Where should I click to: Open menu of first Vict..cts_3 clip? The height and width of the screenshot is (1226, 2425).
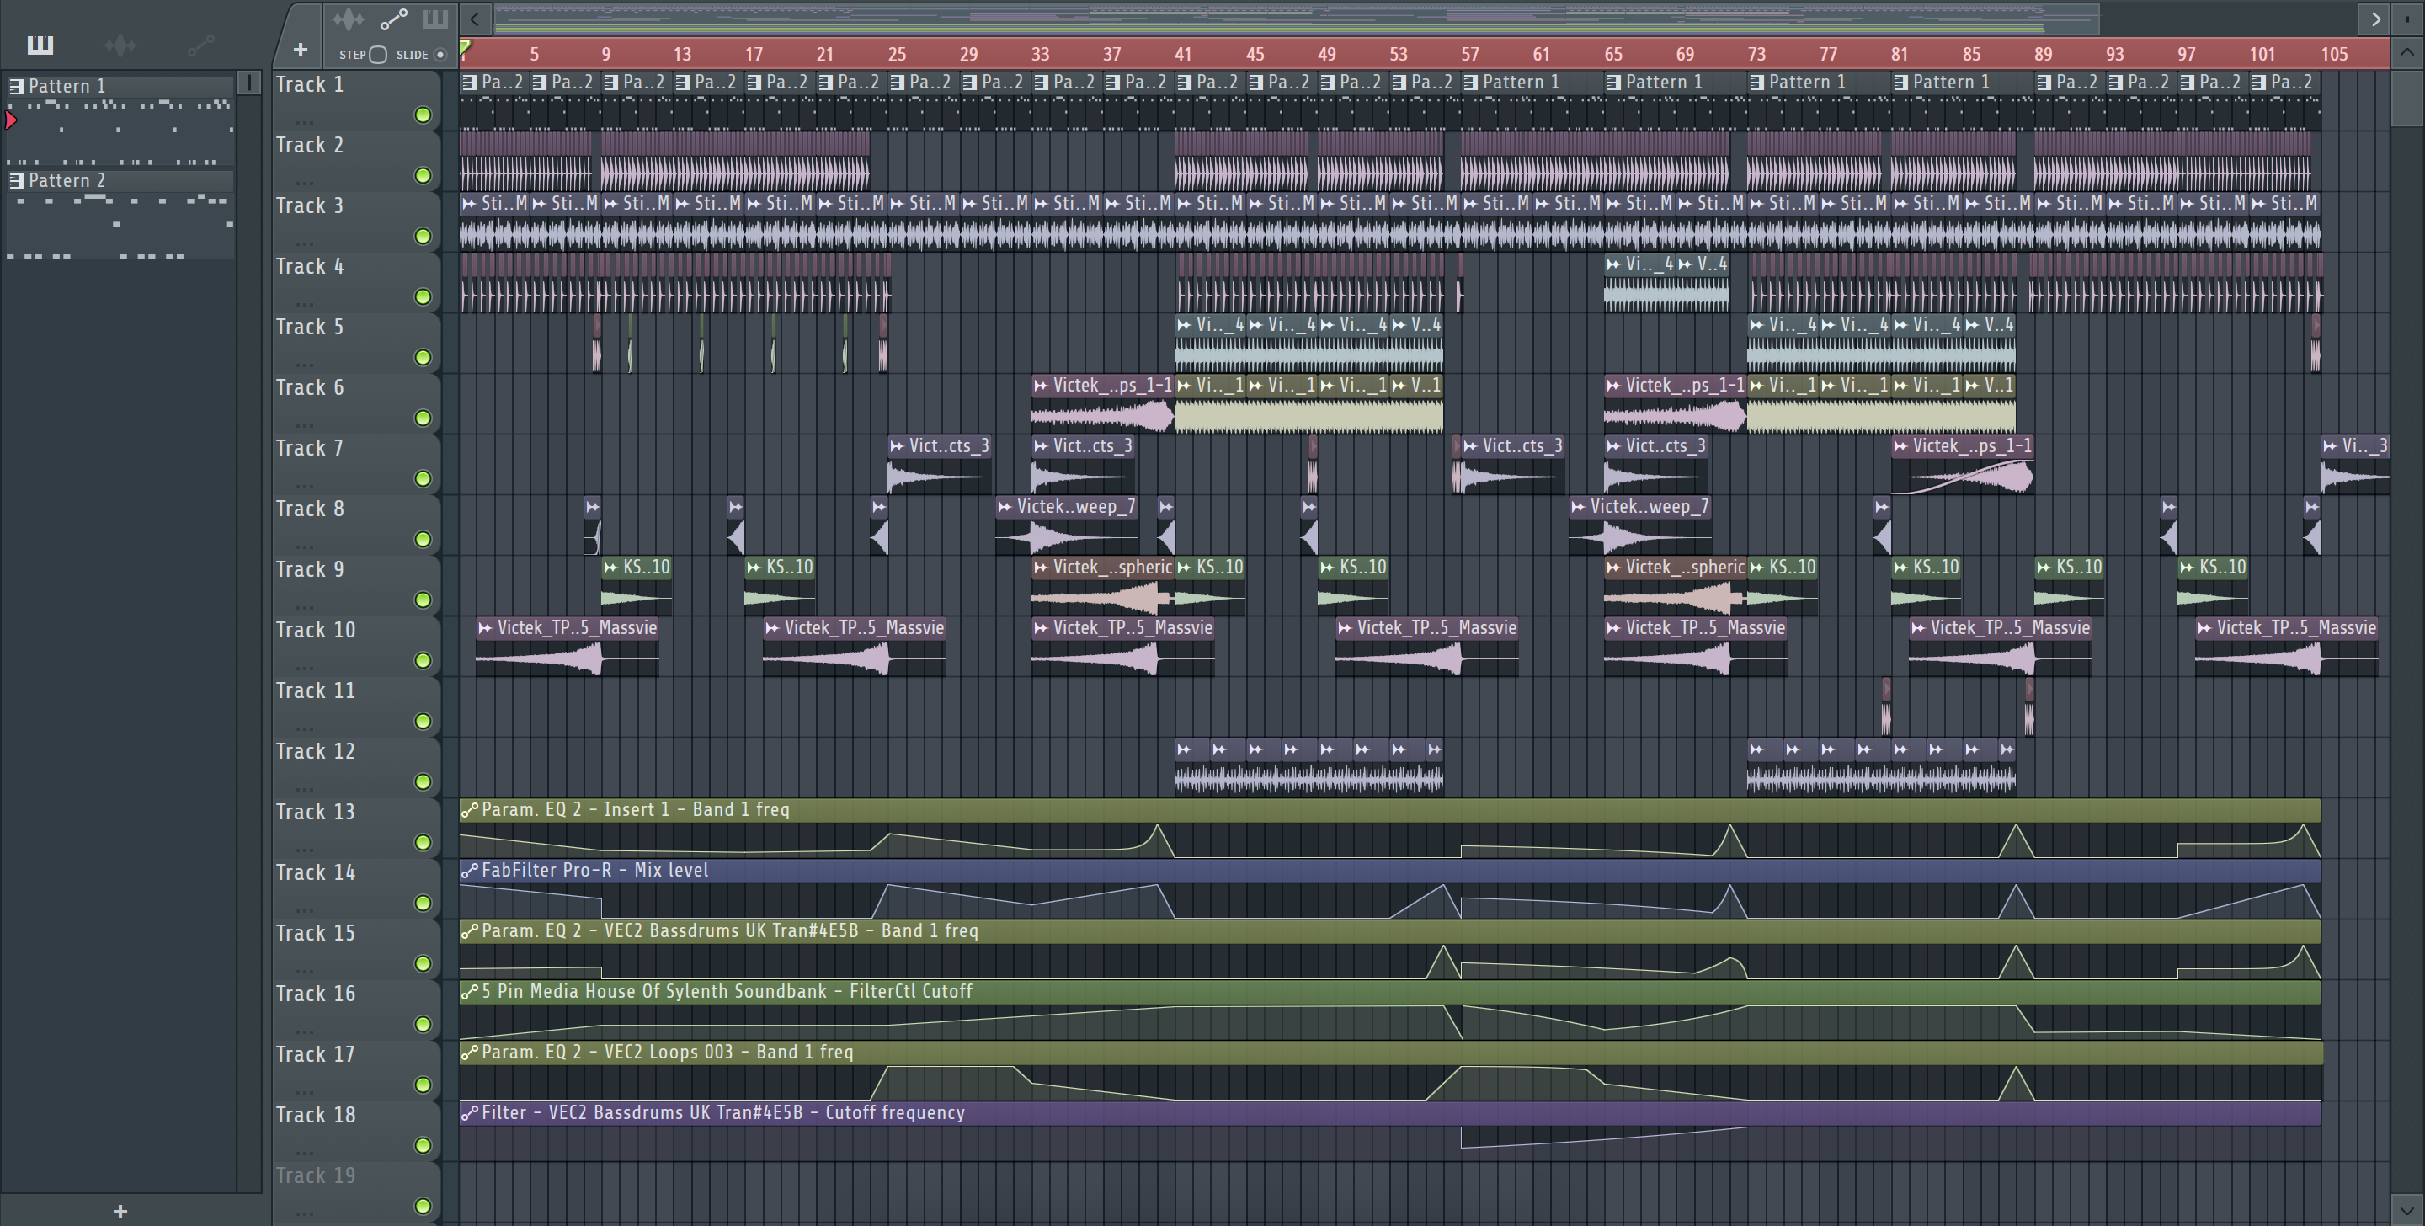point(898,446)
